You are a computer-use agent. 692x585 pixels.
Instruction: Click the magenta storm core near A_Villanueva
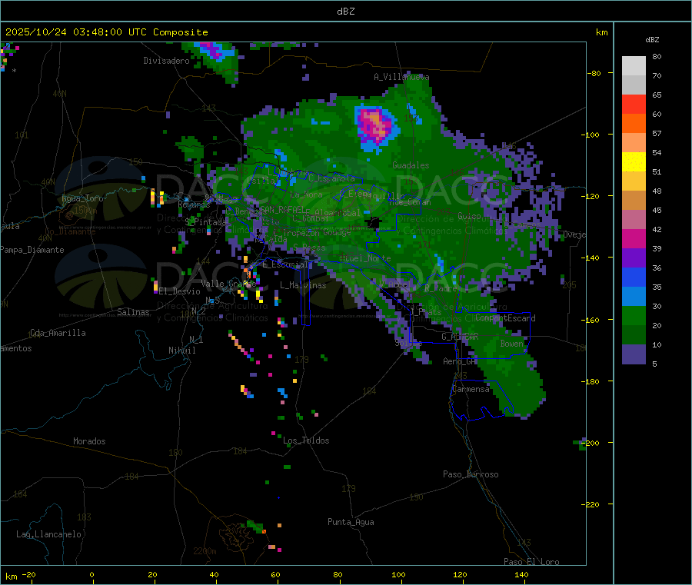tap(374, 125)
